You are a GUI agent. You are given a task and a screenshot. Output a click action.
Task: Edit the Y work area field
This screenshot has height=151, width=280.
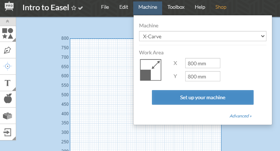[203, 76]
